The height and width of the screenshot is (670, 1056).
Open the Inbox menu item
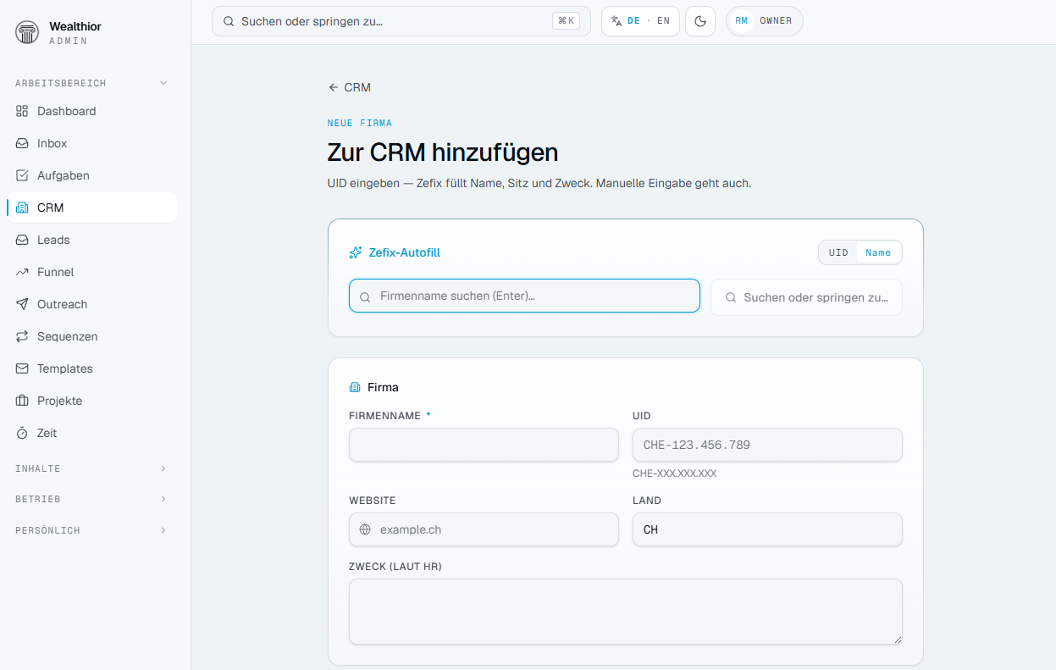pos(91,143)
